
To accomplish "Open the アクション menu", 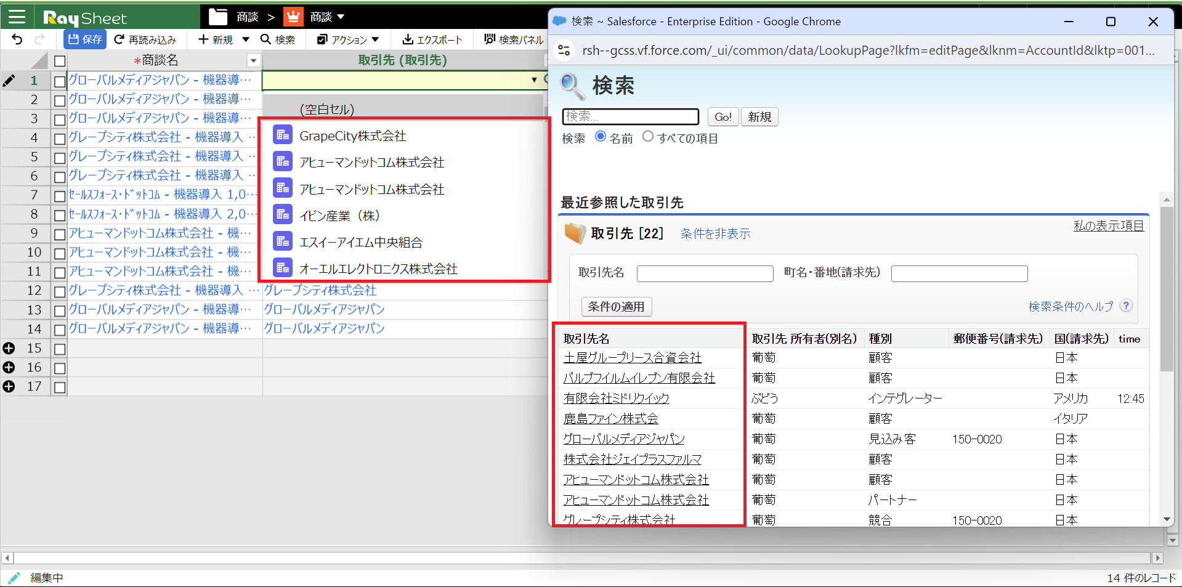I will [x=348, y=39].
